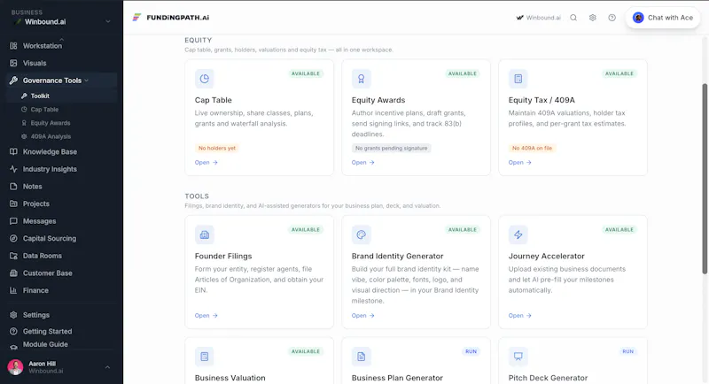Click the Projects folder icon in sidebar

(x=13, y=204)
